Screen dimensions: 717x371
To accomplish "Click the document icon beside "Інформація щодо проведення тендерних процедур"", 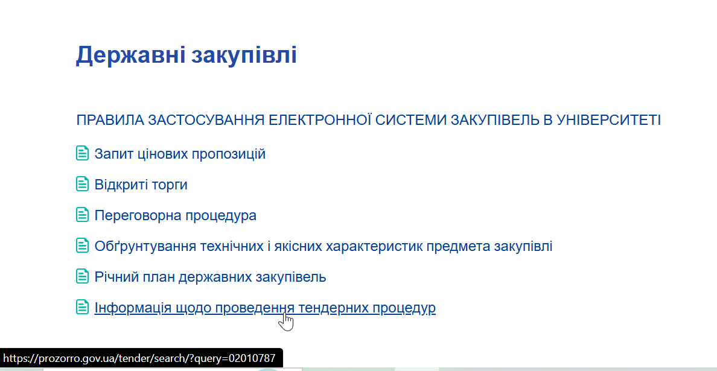I will coord(82,307).
